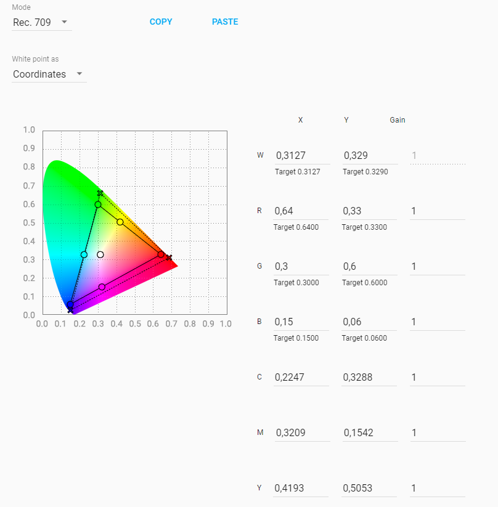The height and width of the screenshot is (507, 498).
Task: Click the Y row X field 0,4193
Action: click(x=301, y=488)
